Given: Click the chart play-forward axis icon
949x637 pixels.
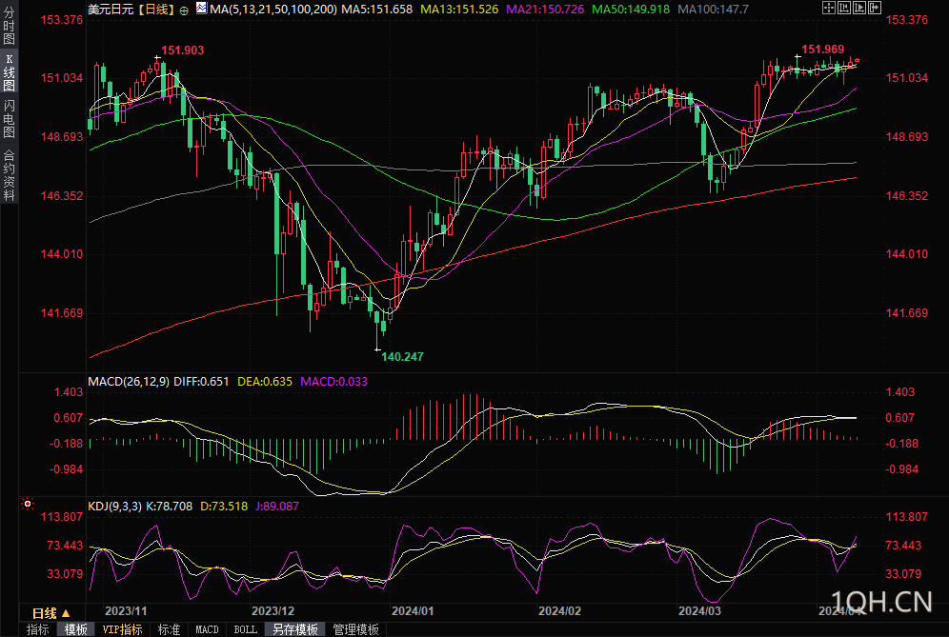Looking at the screenshot, I should (859, 8).
